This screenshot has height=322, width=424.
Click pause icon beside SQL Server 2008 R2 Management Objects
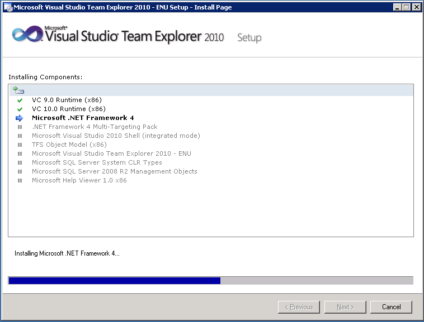point(20,171)
